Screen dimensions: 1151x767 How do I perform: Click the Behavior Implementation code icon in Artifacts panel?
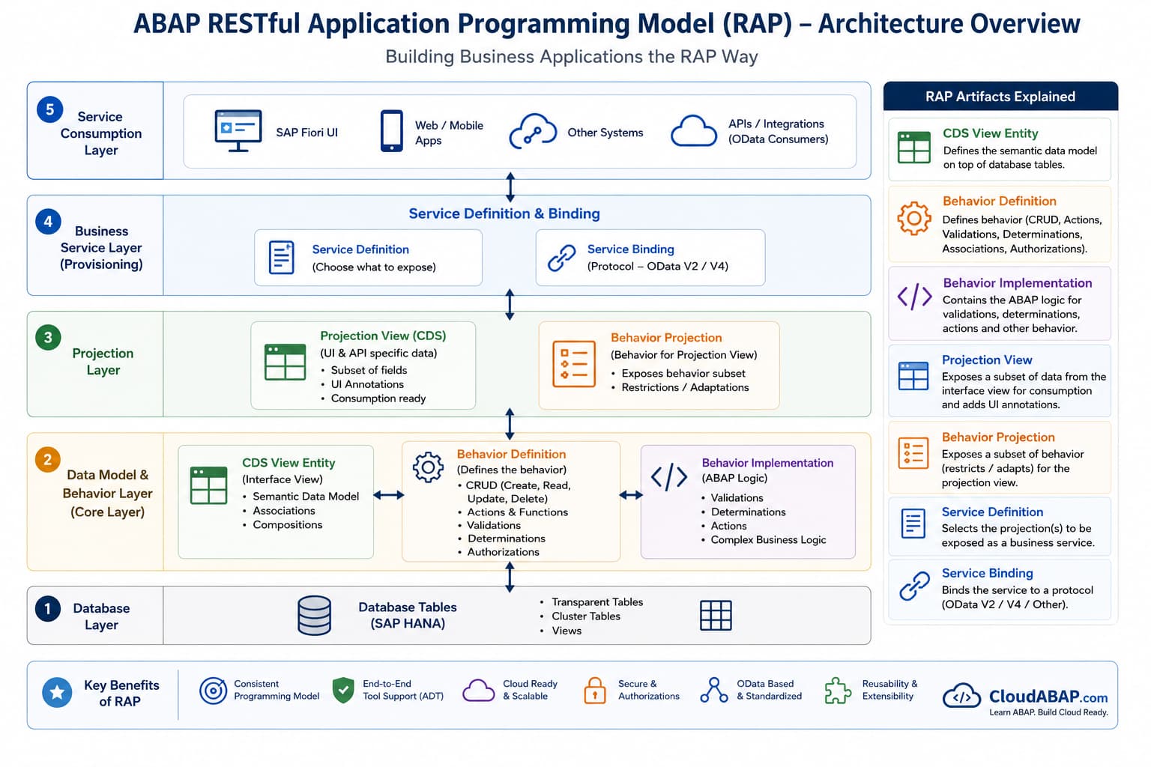coord(914,297)
